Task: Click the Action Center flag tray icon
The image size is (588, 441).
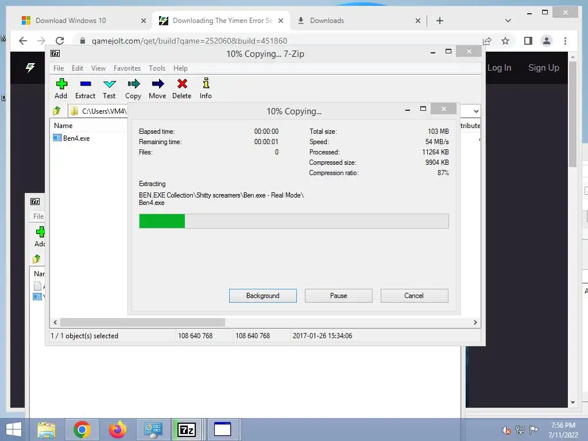Action: coord(534,430)
